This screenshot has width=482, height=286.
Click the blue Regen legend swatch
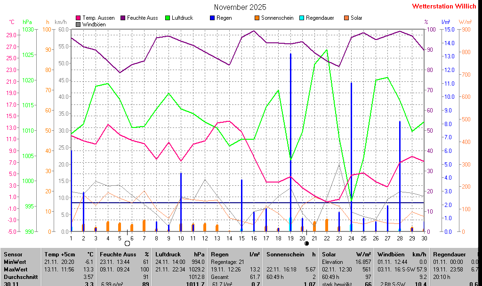pos(212,18)
